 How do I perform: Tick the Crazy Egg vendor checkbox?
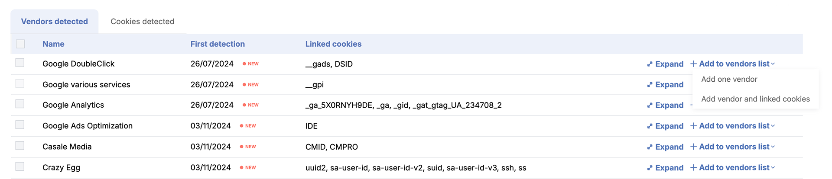click(20, 166)
